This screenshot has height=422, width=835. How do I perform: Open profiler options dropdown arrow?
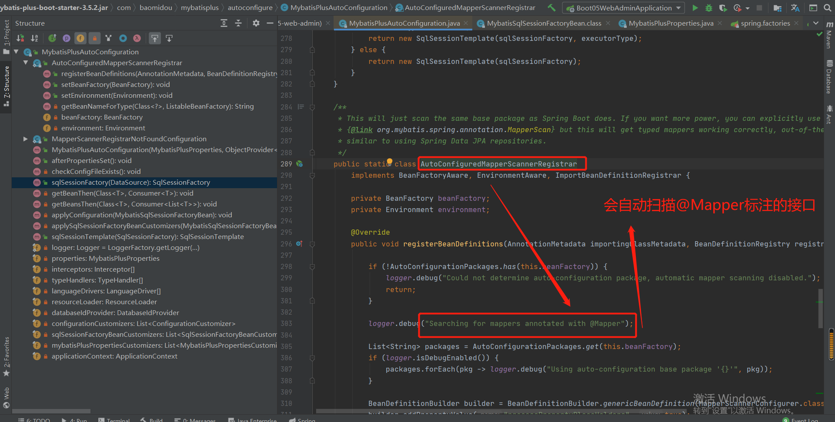(747, 8)
